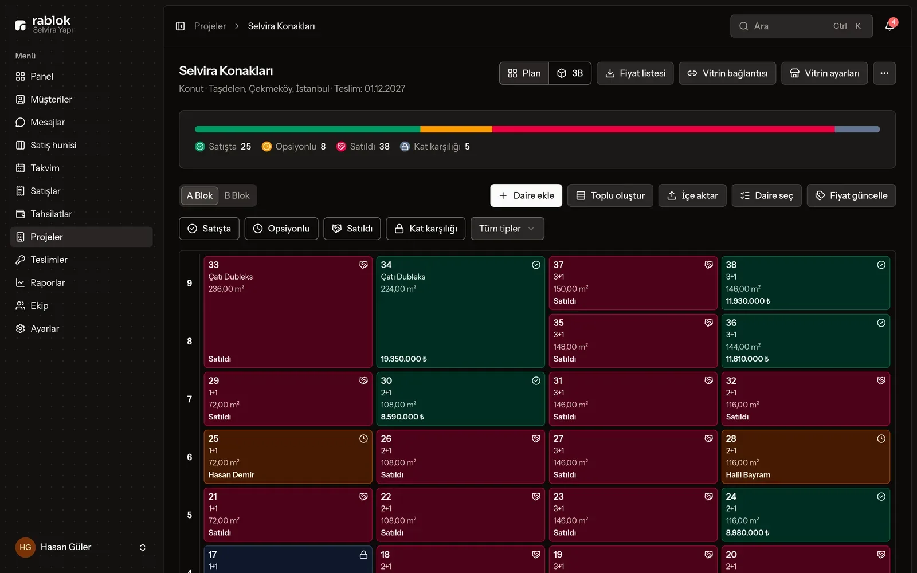Click the red Satıldı progress segment
The image size is (917, 573).
(x=663, y=129)
